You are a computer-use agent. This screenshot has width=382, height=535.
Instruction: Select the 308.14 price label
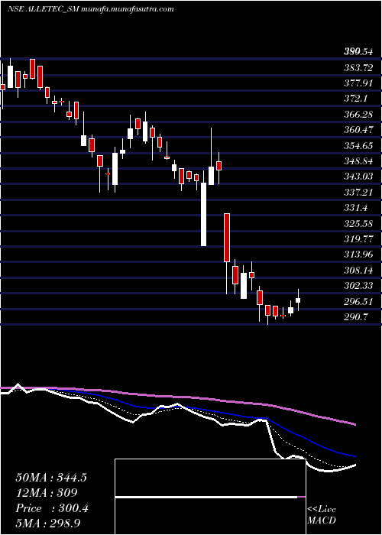point(358,271)
